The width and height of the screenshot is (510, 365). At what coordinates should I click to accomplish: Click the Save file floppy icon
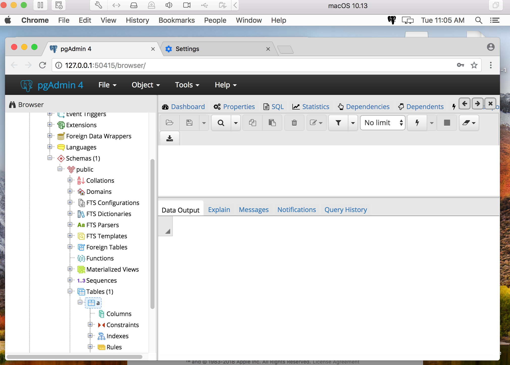[x=189, y=123]
